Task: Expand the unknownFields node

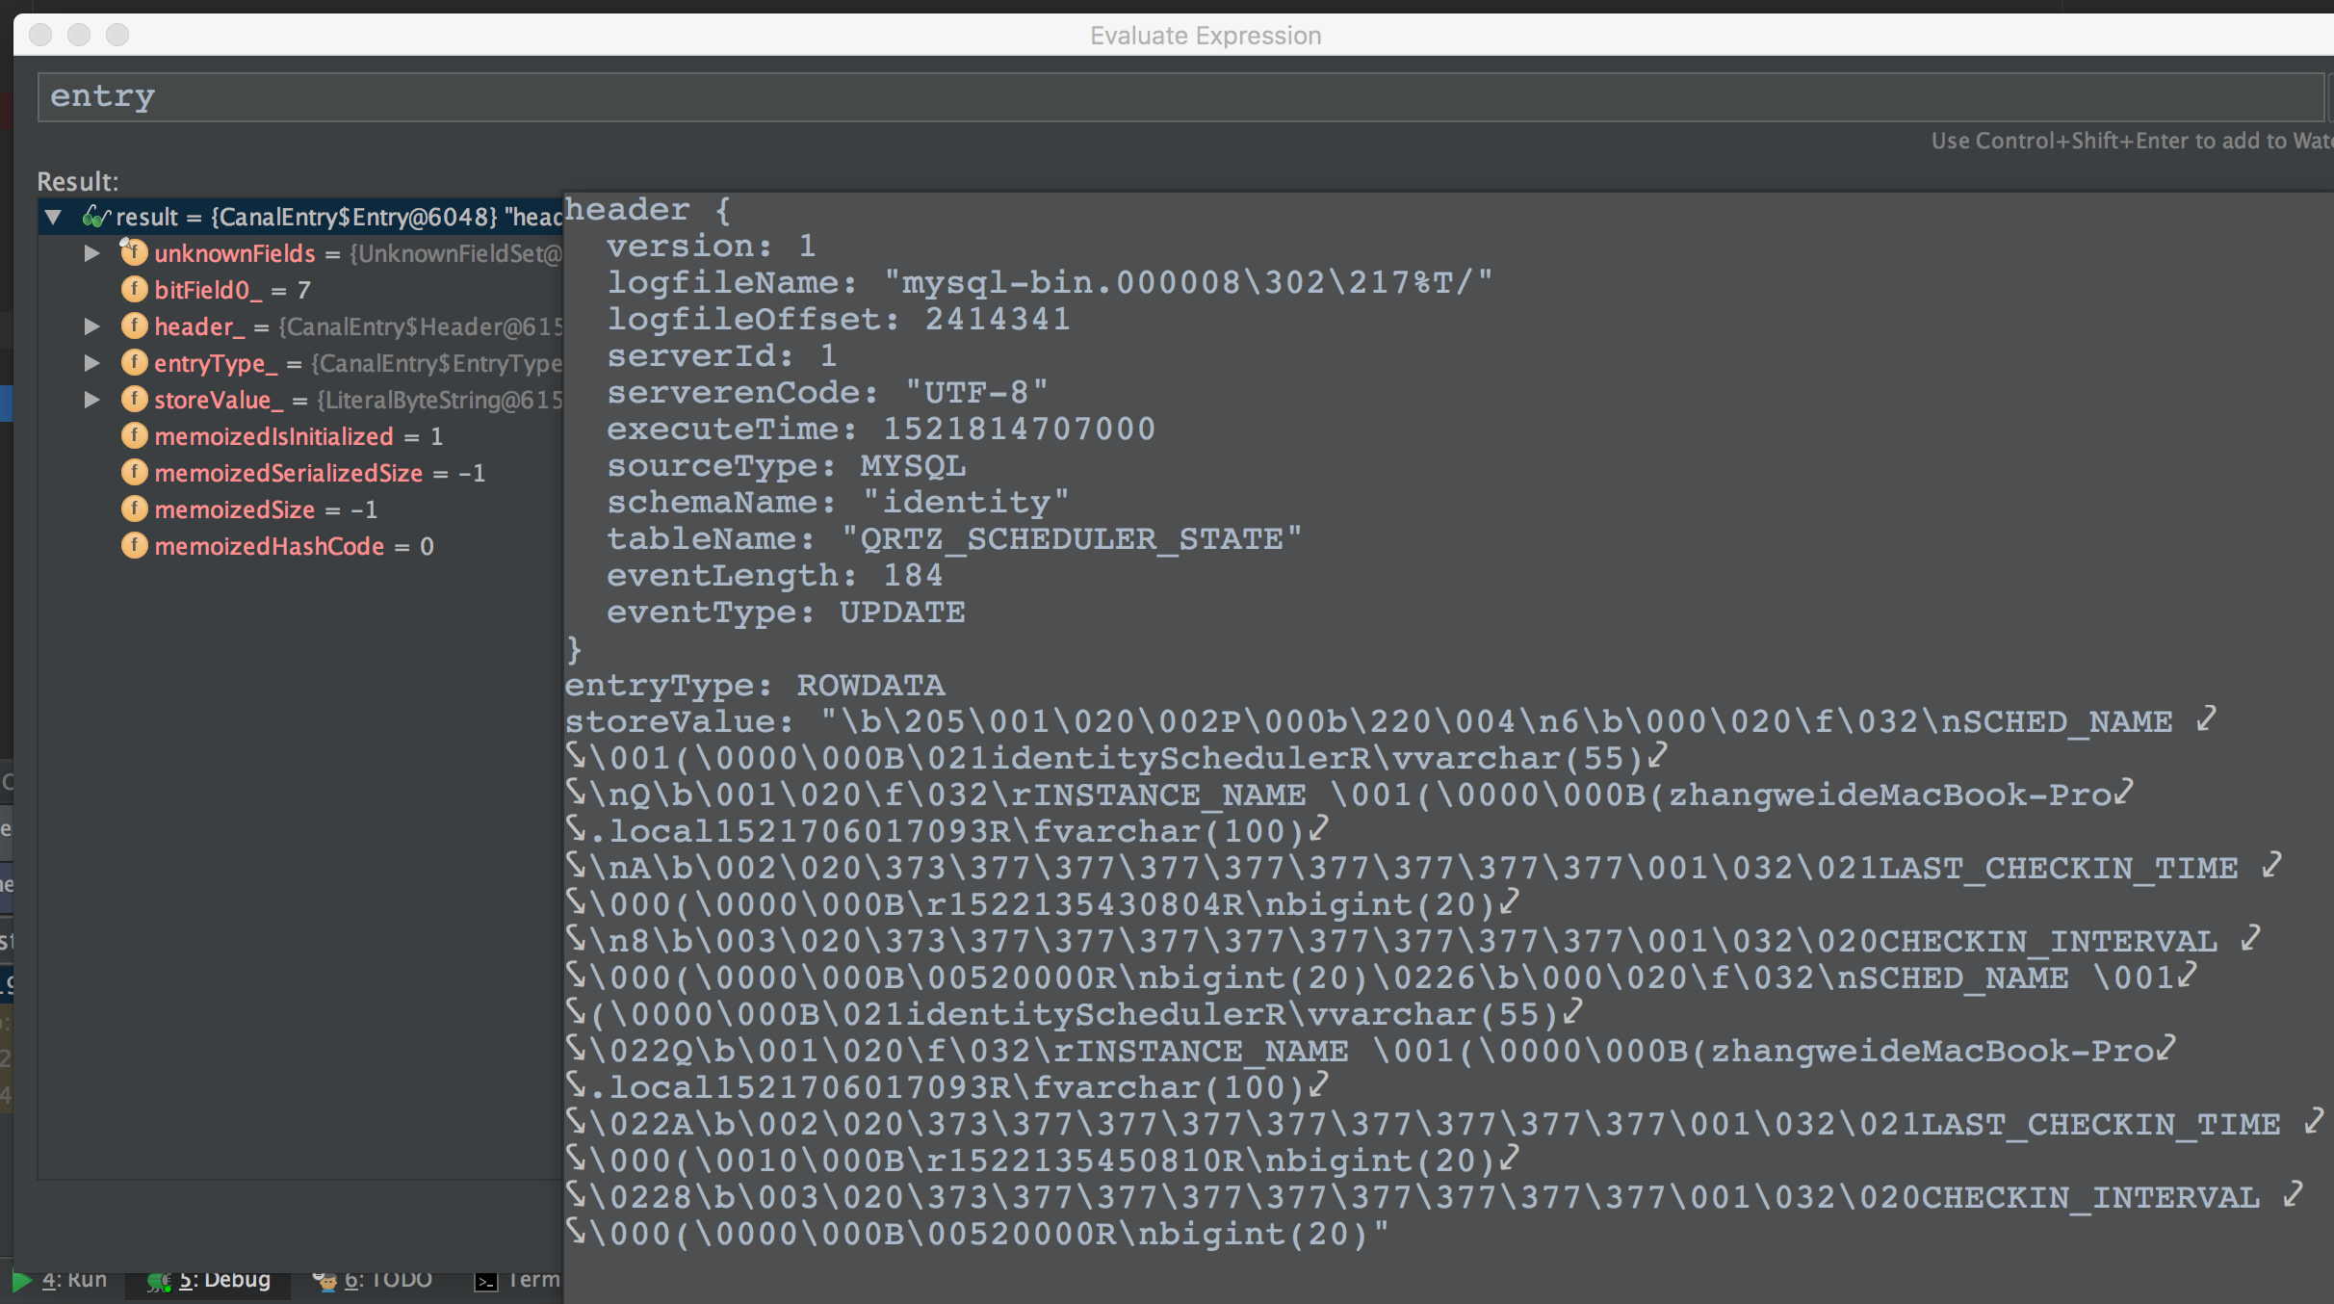Action: [91, 253]
